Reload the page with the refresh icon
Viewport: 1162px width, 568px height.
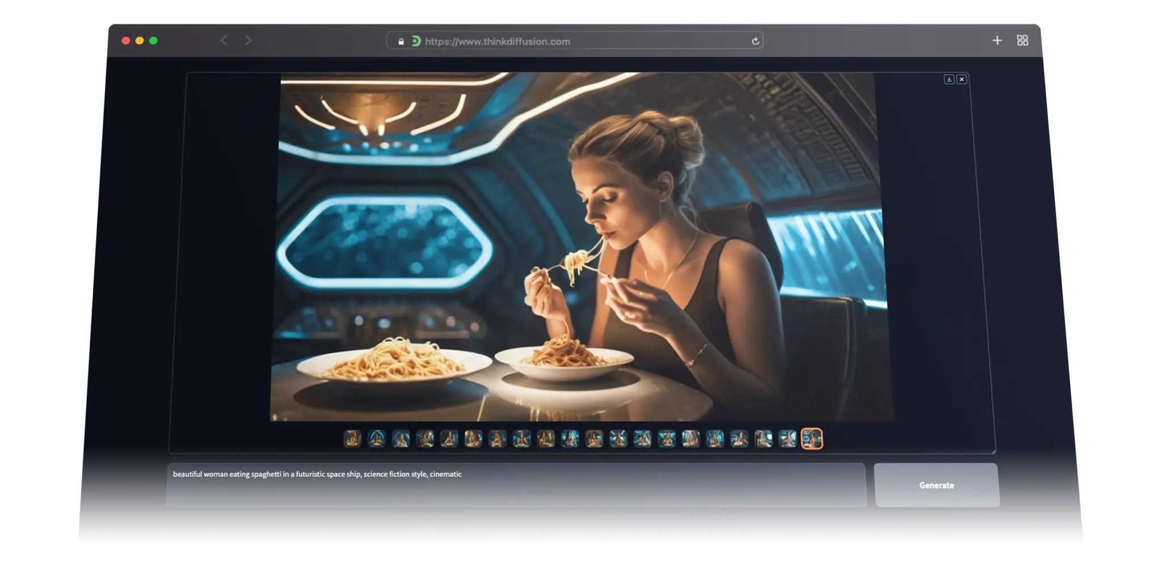click(x=755, y=41)
